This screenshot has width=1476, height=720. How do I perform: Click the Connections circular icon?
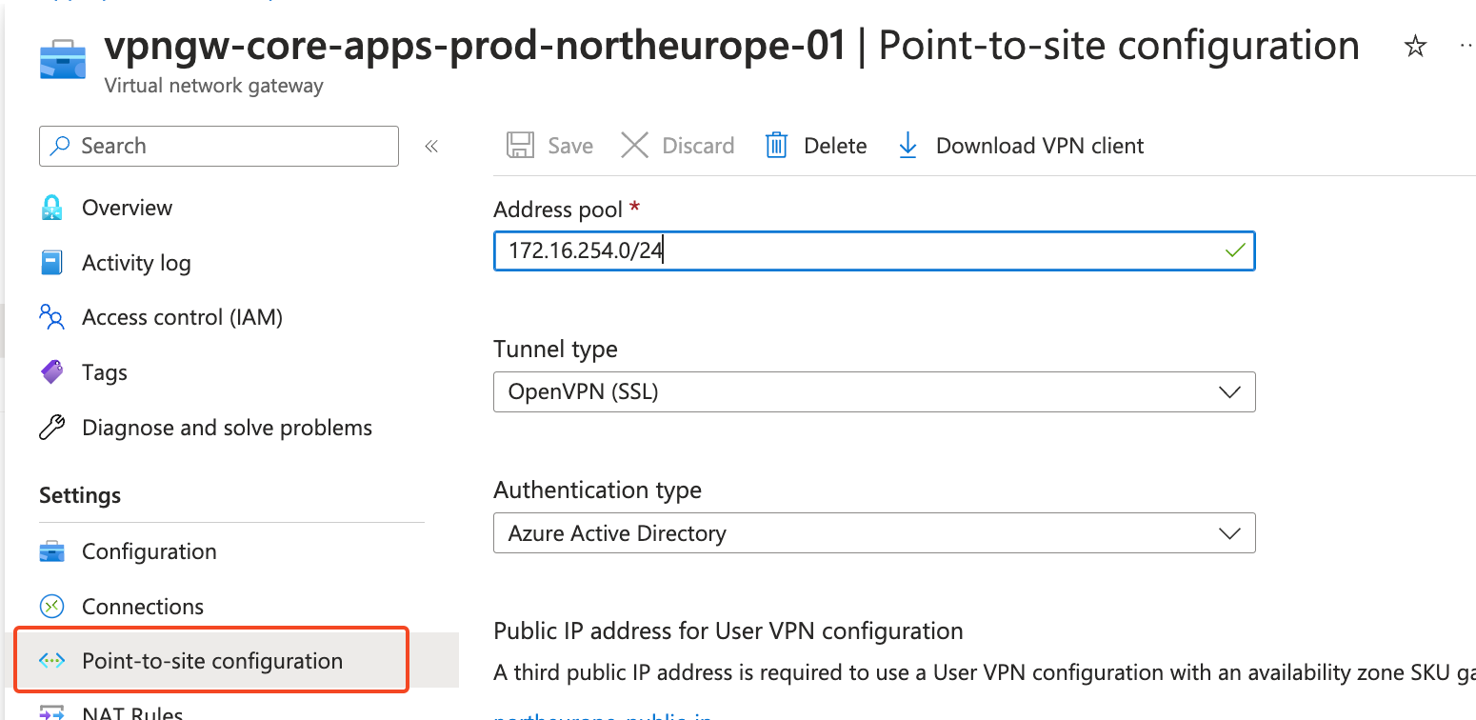pyautogui.click(x=51, y=607)
